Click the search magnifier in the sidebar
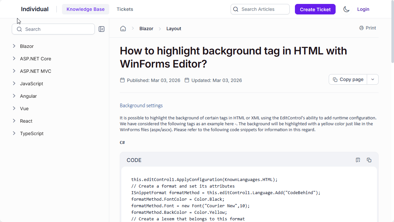This screenshot has width=394, height=222. coord(19,29)
